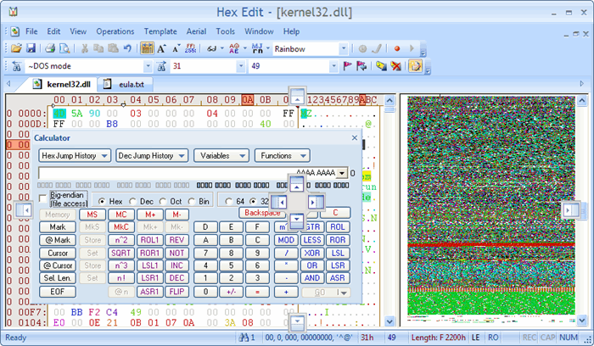
Task: Select the 64 bit radio button
Action: 228,201
